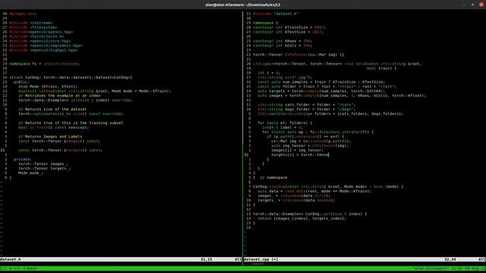Screen dimensions: 486x273
Task: Click the 'bool is_train() const noexcept;' line
Action: tap(53, 127)
